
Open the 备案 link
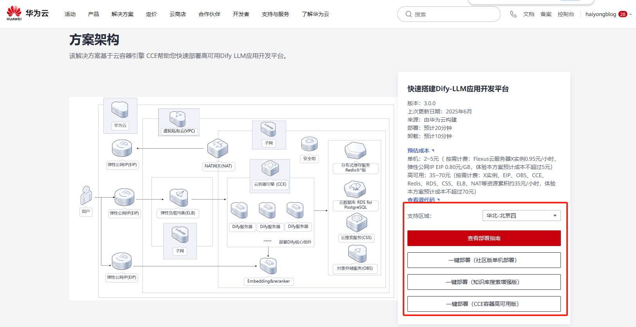[546, 14]
